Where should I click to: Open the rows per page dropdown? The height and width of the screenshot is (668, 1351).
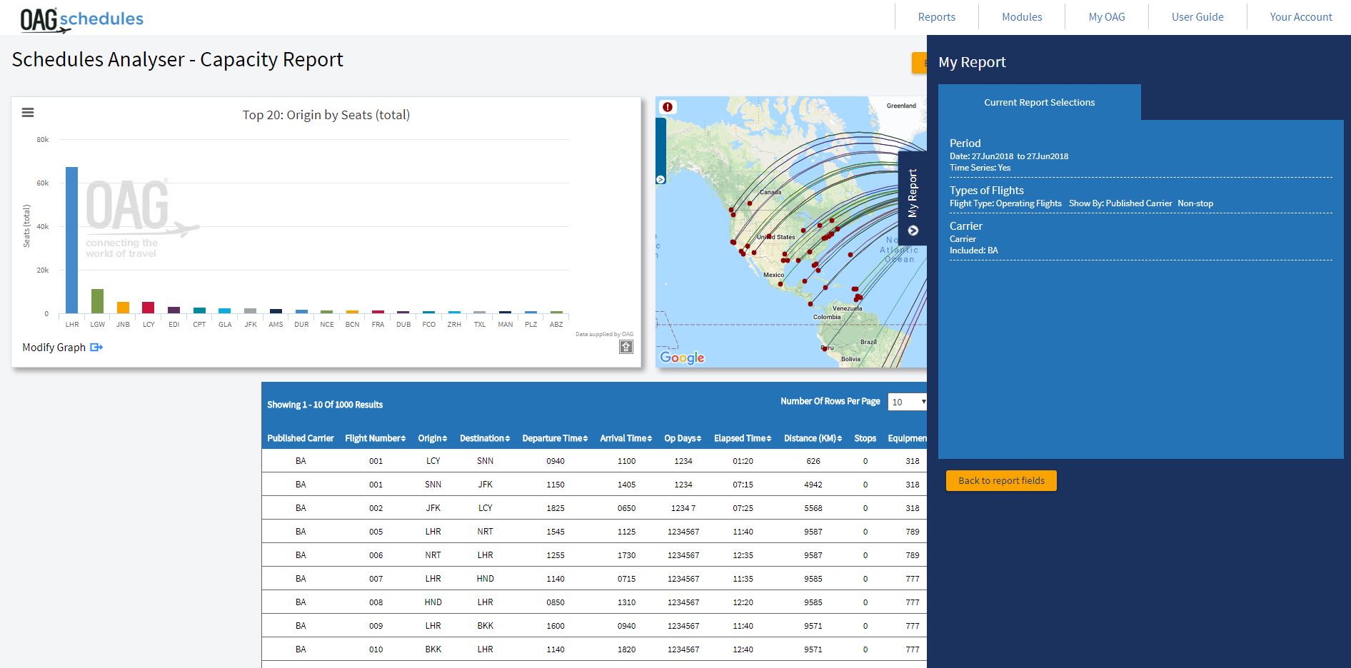coord(907,402)
